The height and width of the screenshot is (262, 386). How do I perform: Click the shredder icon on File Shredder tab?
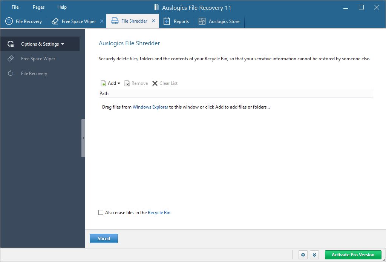[115, 21]
